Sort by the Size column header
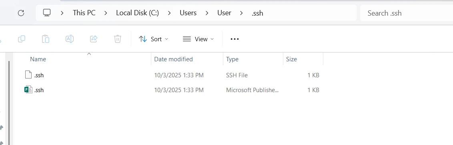Image resolution: width=453 pixels, height=145 pixels. [291, 59]
